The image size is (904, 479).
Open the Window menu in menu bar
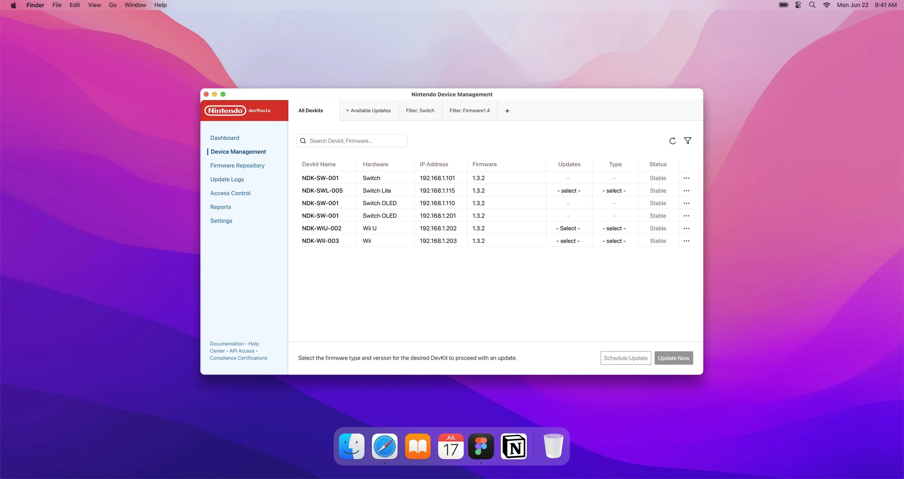click(x=135, y=5)
